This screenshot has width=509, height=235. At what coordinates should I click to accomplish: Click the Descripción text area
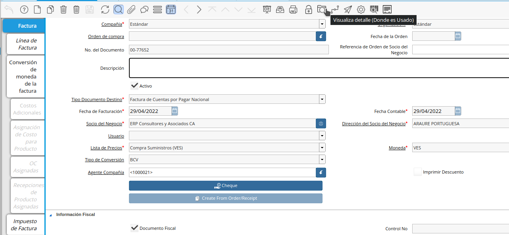coord(319,68)
